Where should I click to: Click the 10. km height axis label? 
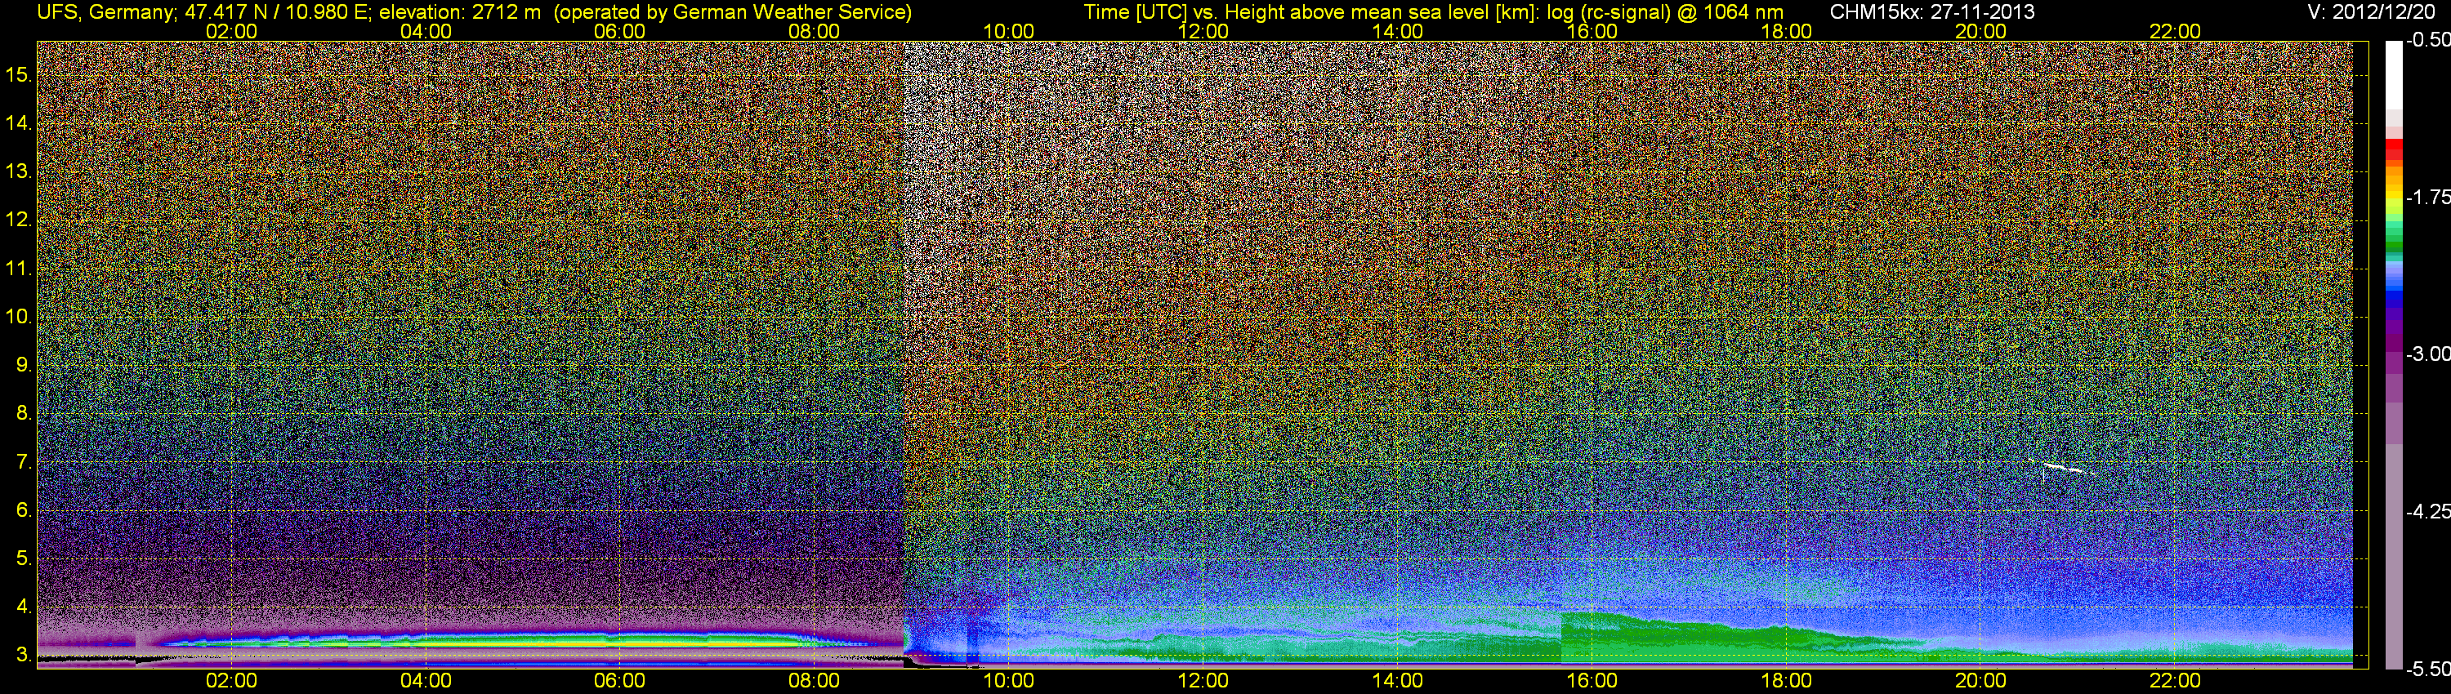[x=19, y=317]
